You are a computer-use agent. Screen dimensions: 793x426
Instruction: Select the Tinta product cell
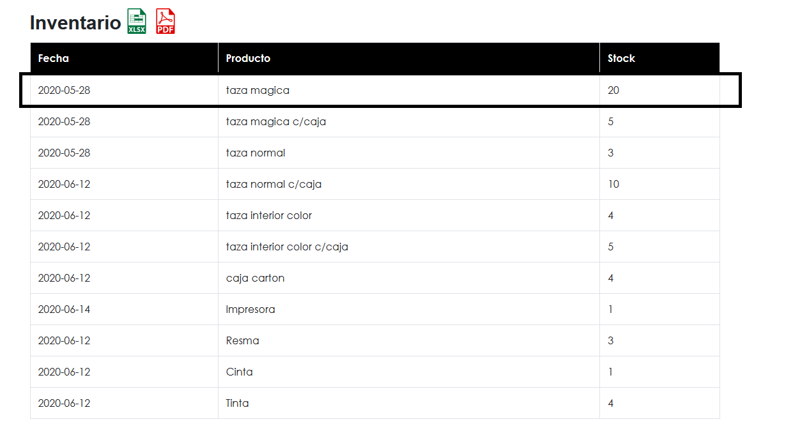point(409,403)
